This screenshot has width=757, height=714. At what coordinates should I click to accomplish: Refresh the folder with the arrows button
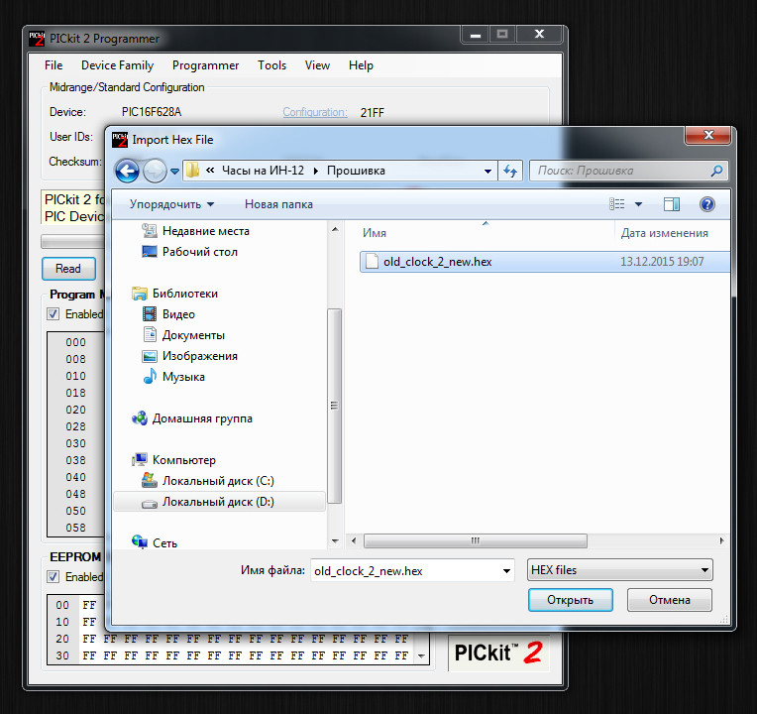[x=510, y=171]
